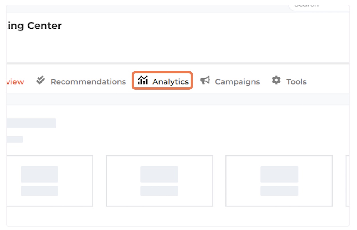Select the first loading placeholder card

click(x=50, y=181)
